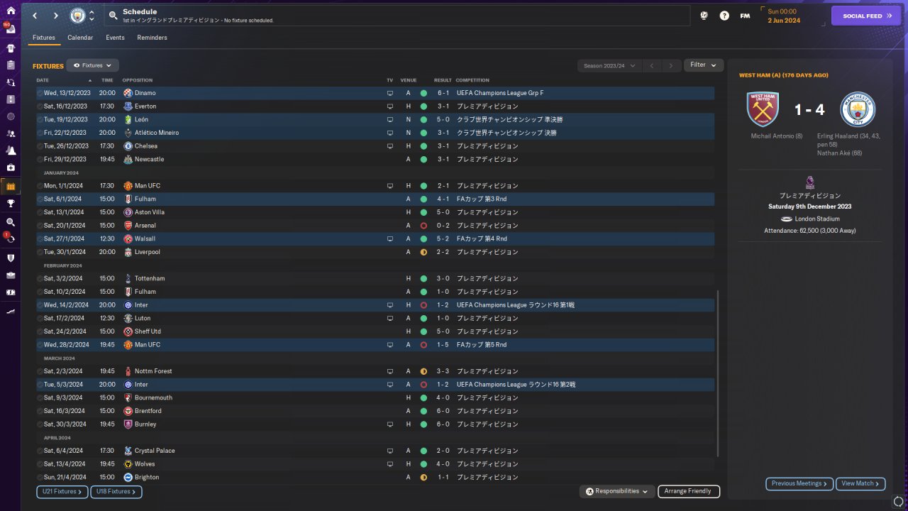This screenshot has height=511, width=908.
Task: Go to the Home screen icon
Action: point(11,11)
